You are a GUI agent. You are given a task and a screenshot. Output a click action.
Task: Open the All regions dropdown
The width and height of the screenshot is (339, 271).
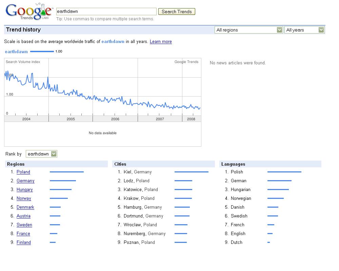(248, 30)
